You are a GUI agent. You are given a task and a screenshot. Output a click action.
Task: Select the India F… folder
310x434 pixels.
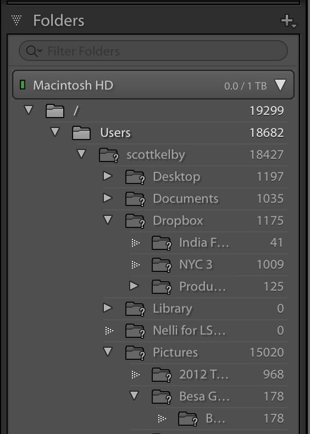[204, 243]
